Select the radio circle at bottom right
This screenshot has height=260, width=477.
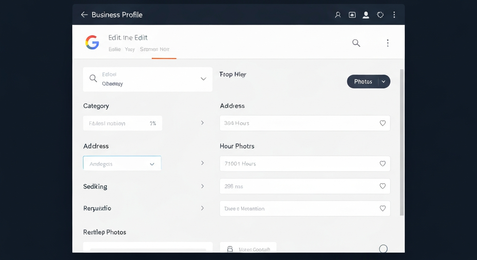383,249
